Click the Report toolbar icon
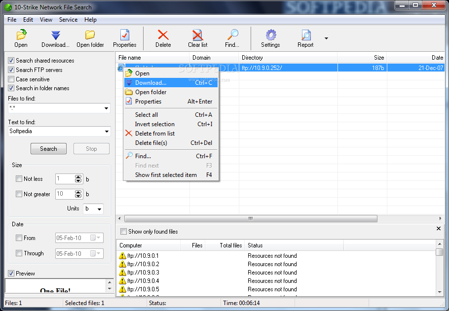The width and height of the screenshot is (449, 311). pyautogui.click(x=305, y=35)
